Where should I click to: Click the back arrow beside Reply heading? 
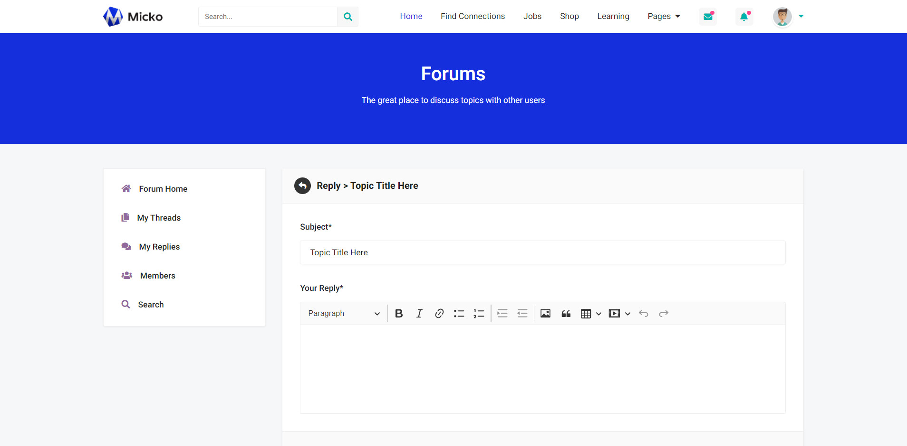pyautogui.click(x=302, y=186)
